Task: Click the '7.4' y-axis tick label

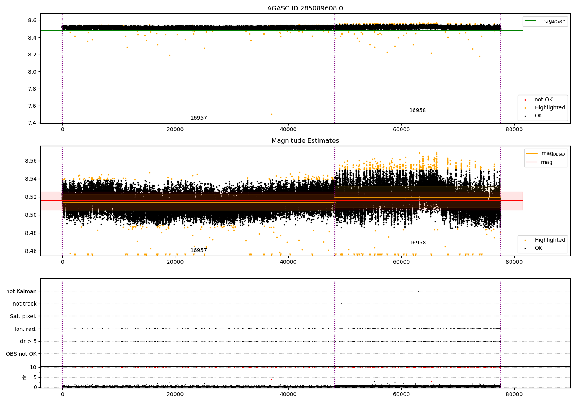Action: (x=32, y=123)
